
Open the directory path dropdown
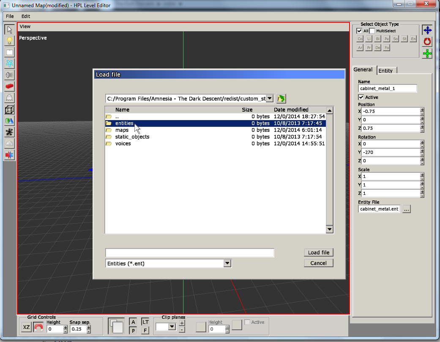click(270, 98)
